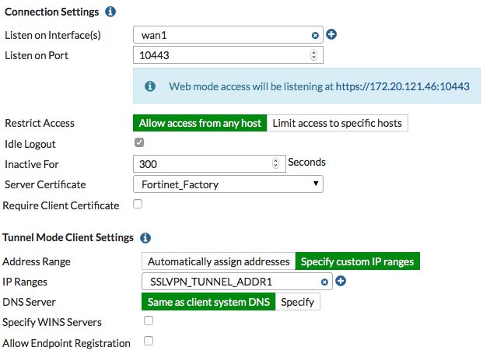Select Allow access from any host
Viewport: 490px width, 354px height.
point(200,123)
